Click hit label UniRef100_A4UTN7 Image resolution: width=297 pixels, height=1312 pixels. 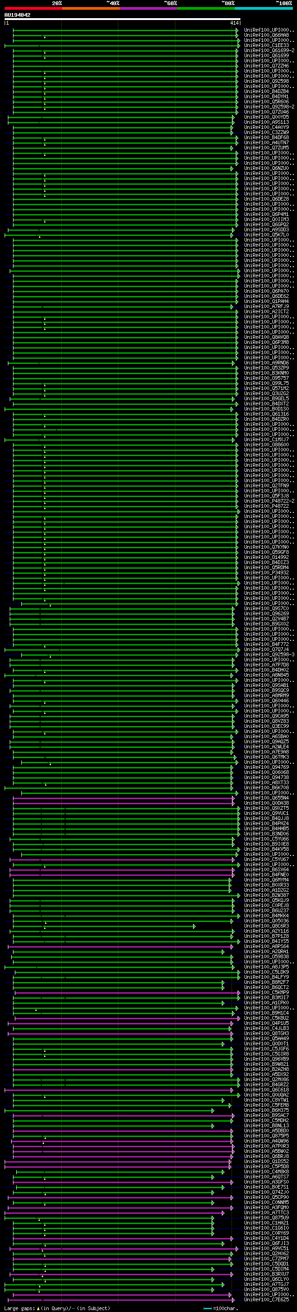click(x=266, y=142)
